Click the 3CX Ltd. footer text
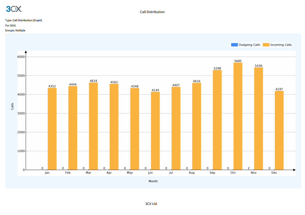The height and width of the screenshot is (215, 305). (x=151, y=204)
